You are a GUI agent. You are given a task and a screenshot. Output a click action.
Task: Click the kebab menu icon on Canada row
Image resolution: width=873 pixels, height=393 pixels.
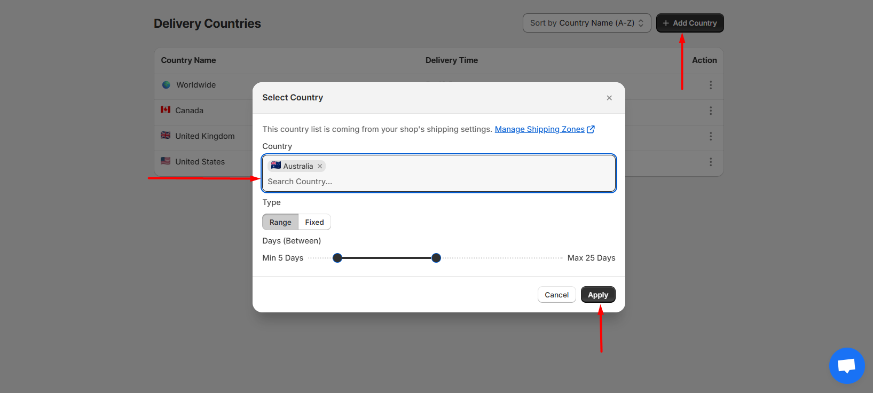pos(711,111)
